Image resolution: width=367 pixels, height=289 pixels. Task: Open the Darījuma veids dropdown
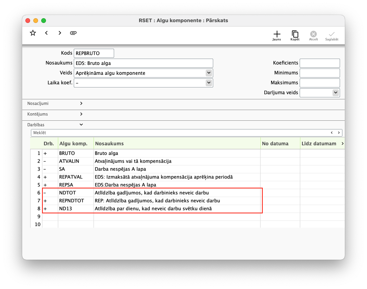point(336,93)
